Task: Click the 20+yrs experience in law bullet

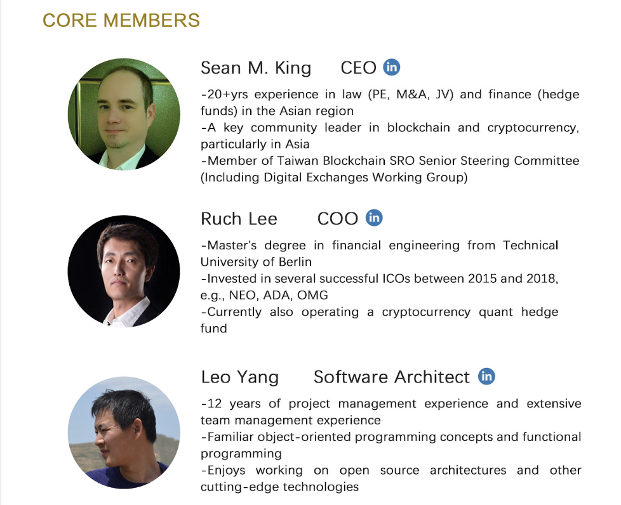Action: (x=389, y=102)
